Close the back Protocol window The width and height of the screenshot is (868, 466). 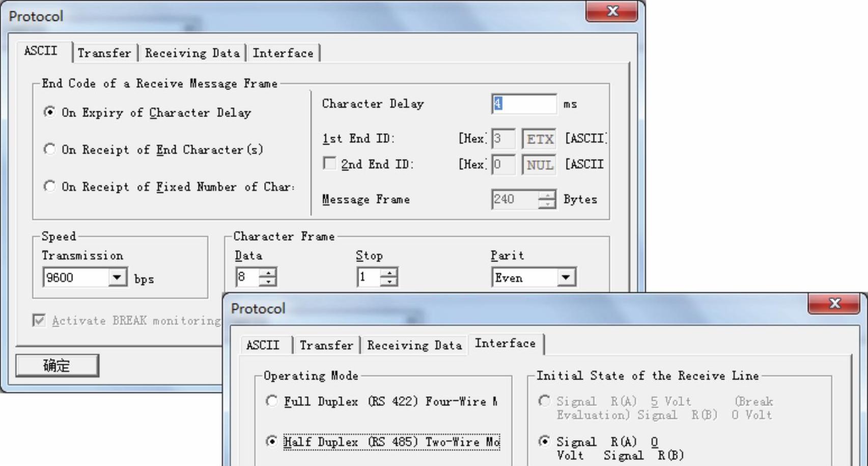point(612,11)
